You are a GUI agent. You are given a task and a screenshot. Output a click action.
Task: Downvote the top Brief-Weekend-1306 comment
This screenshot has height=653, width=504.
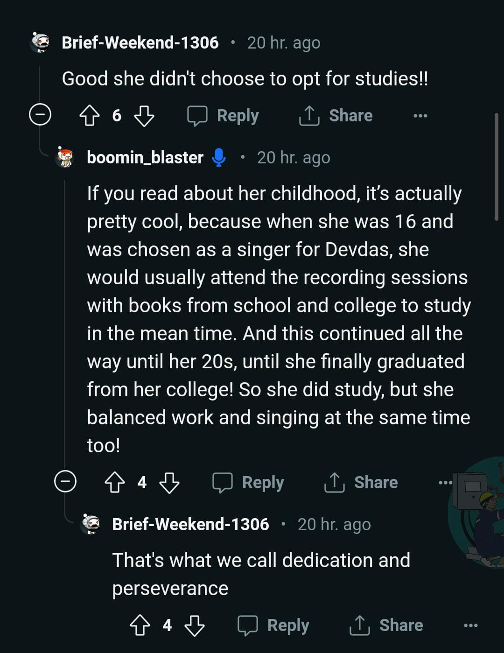coord(144,116)
